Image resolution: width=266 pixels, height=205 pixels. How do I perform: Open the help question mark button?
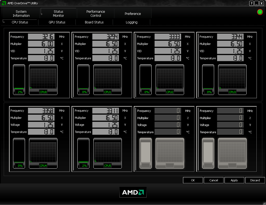[x=251, y=3]
